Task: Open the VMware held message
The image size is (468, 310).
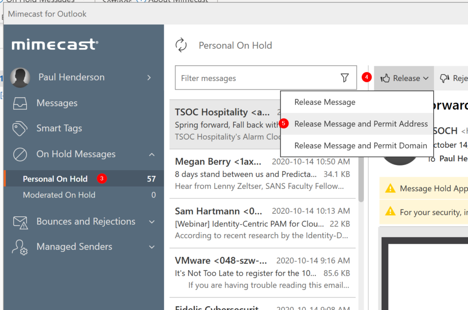Action: point(263,273)
